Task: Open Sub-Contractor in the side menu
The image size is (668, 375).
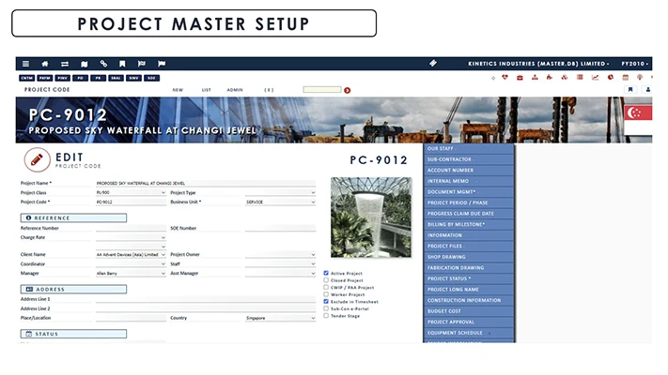Action: [469, 159]
